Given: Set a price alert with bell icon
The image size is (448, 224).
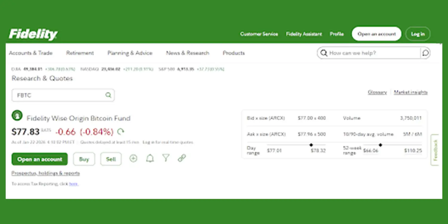Looking at the screenshot, I should [x=150, y=159].
